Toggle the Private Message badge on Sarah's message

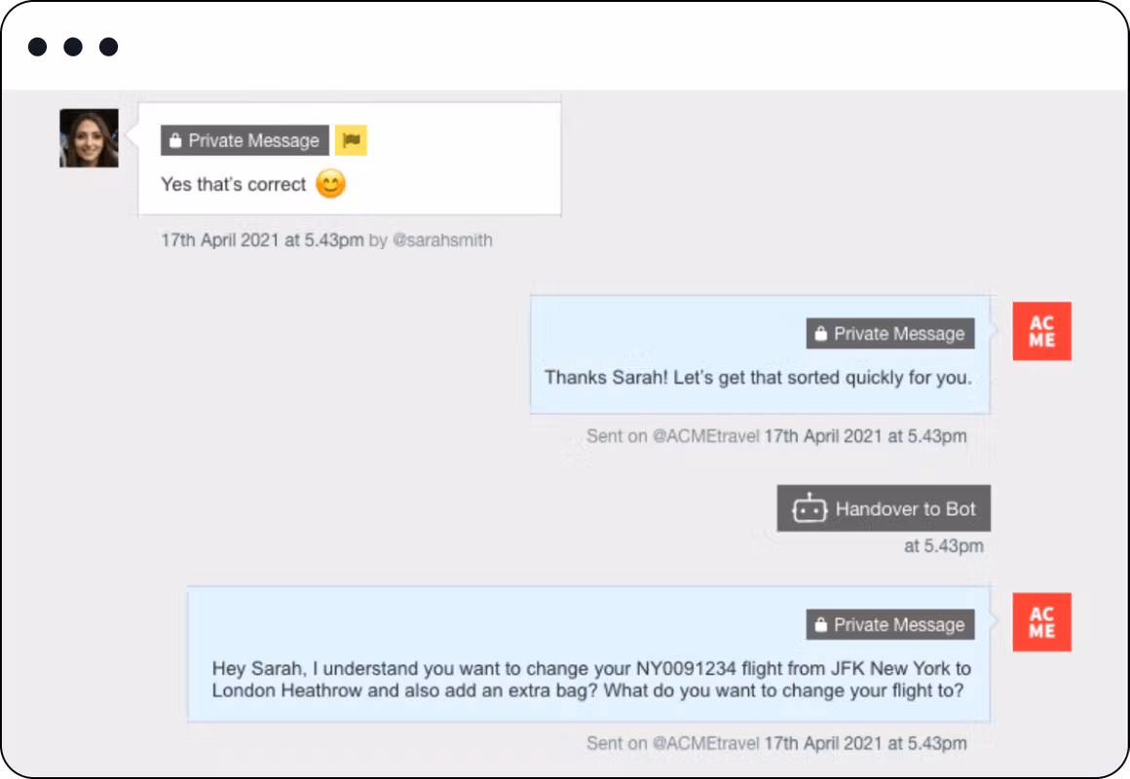click(x=244, y=140)
